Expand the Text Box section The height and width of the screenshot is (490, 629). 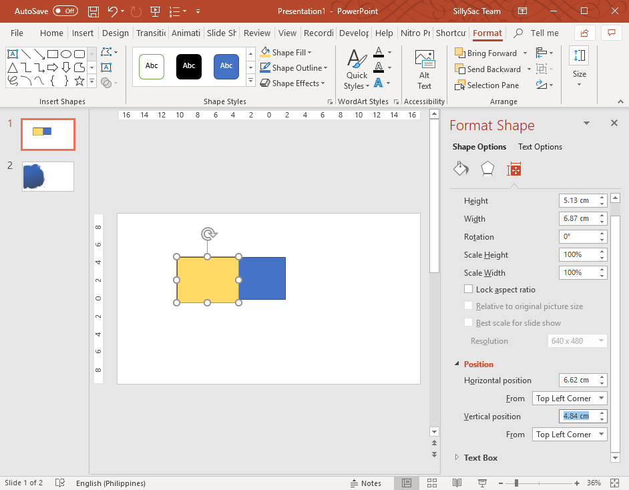480,458
